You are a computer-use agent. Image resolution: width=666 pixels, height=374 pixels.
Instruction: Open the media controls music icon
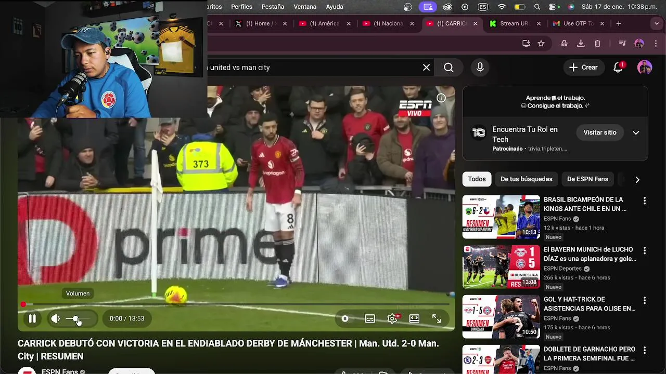point(622,44)
